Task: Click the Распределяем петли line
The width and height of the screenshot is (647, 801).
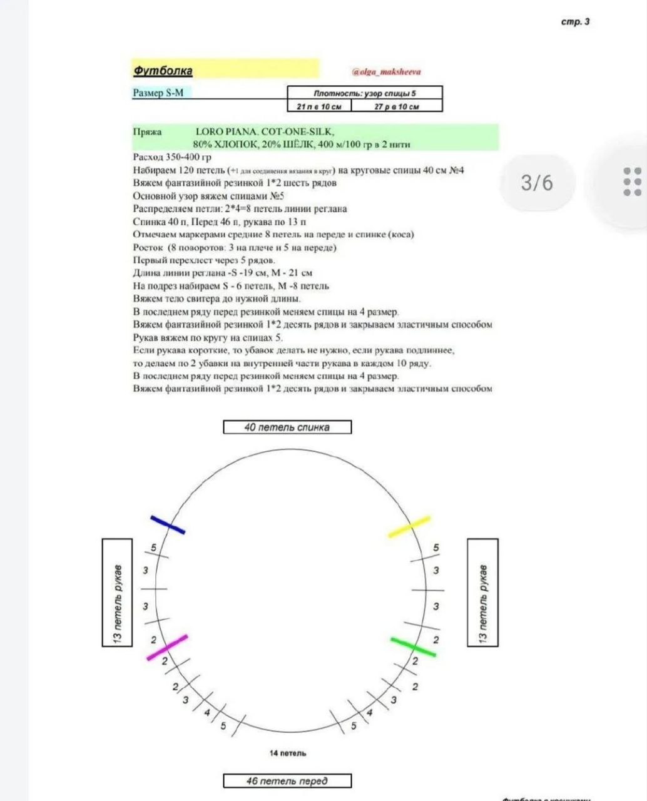Action: pos(240,208)
